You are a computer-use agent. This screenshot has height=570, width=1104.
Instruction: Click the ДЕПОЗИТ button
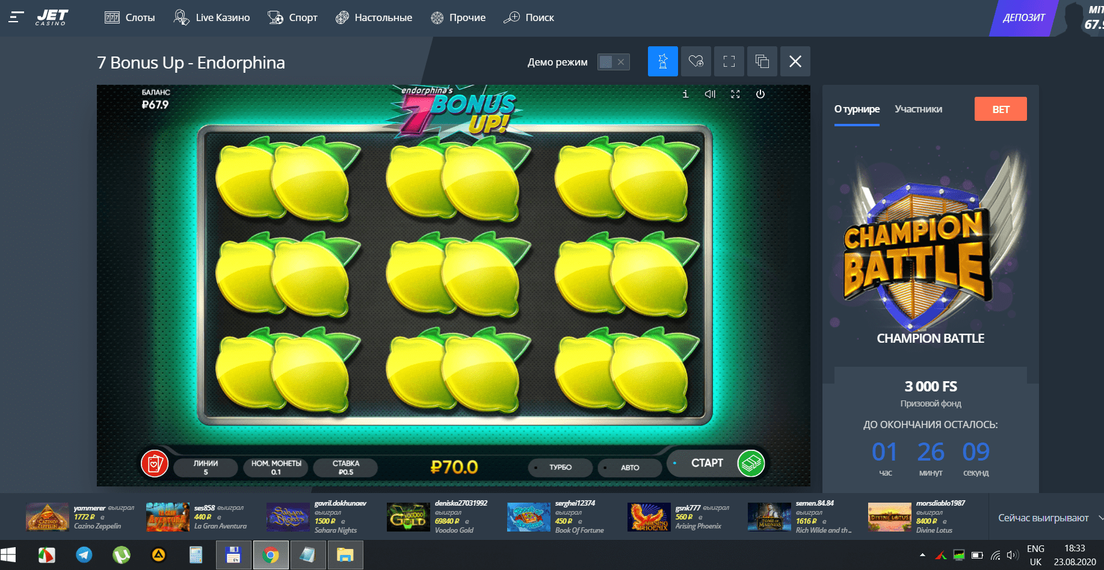click(1023, 17)
